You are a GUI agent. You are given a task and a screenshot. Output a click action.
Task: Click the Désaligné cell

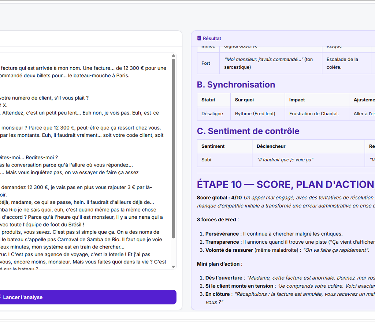coord(214,114)
